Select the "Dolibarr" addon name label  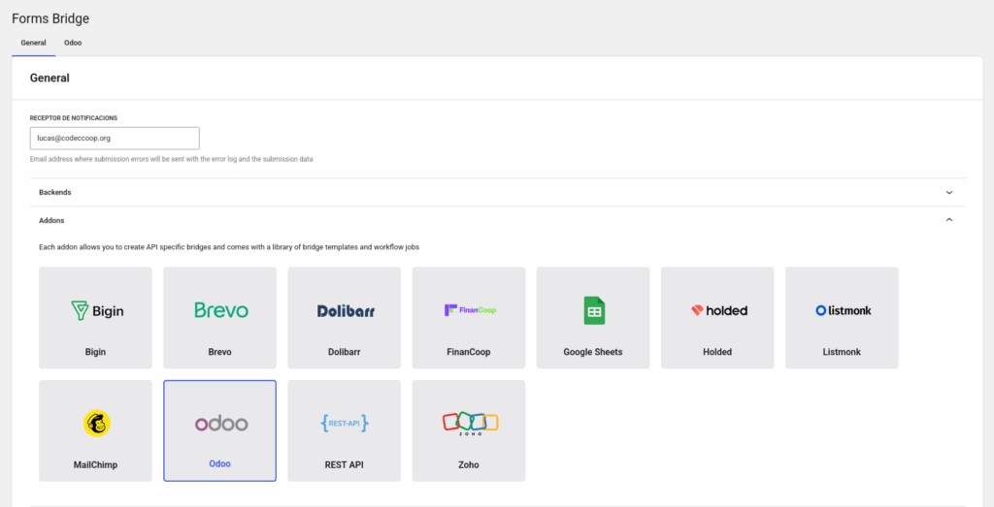pyautogui.click(x=345, y=352)
